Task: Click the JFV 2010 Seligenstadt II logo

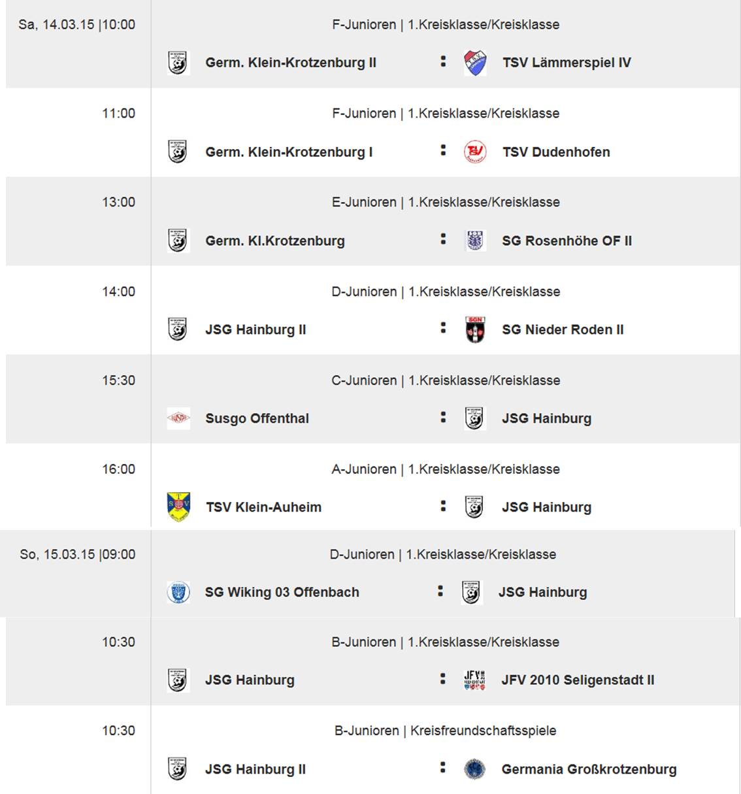Action: tap(474, 680)
